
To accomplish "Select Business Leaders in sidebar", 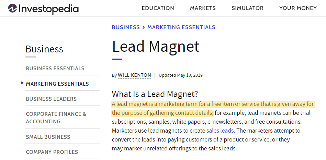I will (x=51, y=99).
